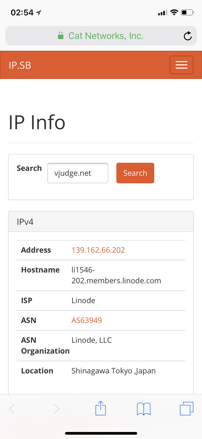Focus the vjudge.net search field
Viewport: 202px width, 439px height.
pyautogui.click(x=78, y=173)
